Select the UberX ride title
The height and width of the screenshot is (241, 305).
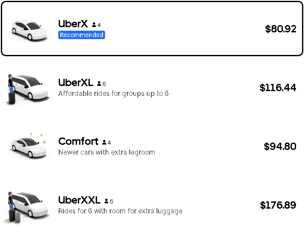pos(73,24)
